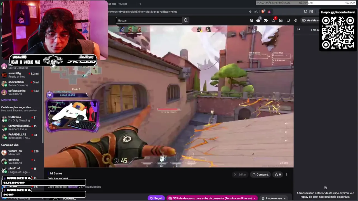Click the Editar clip button

(240, 174)
